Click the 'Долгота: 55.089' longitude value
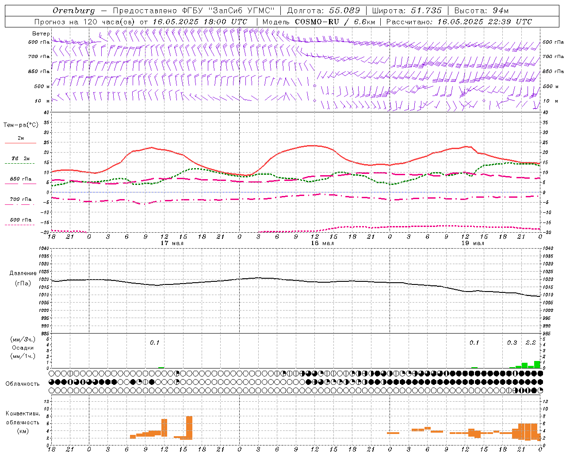 (x=323, y=11)
